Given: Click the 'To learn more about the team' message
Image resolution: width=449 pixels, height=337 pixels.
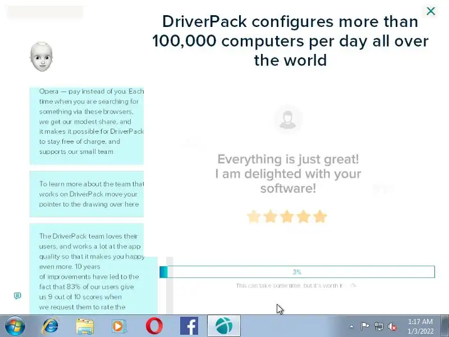Looking at the screenshot, I should (x=86, y=194).
